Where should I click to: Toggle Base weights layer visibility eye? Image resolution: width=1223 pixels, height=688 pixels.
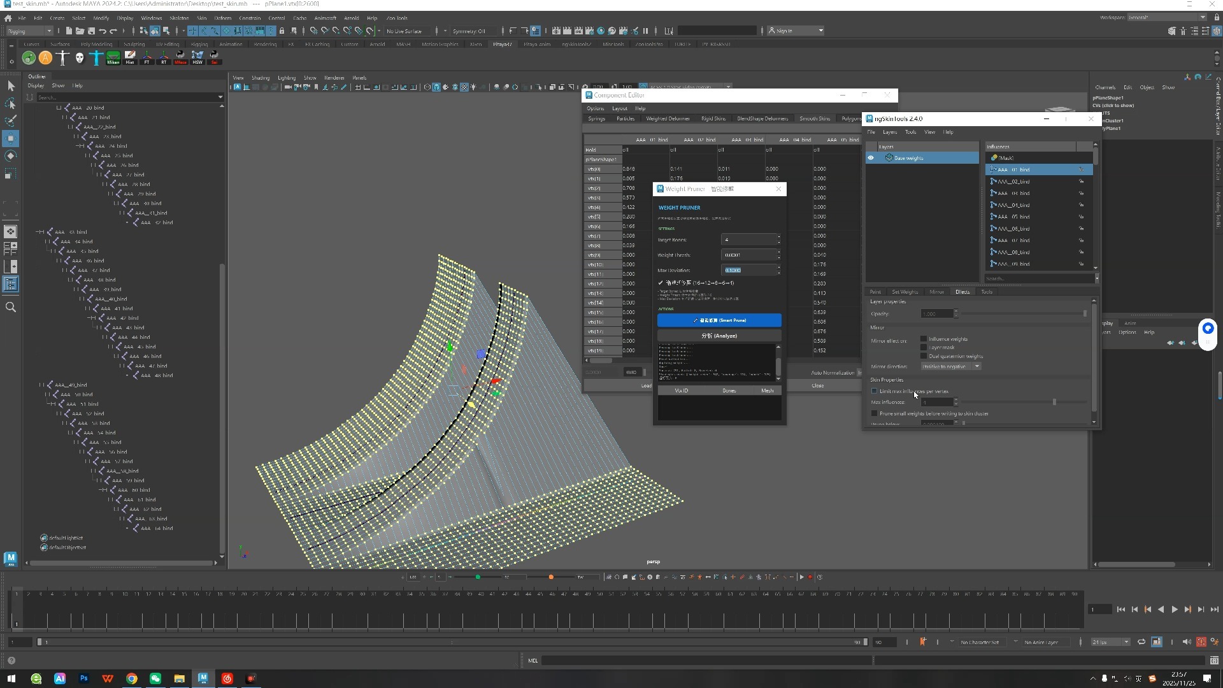click(x=871, y=158)
